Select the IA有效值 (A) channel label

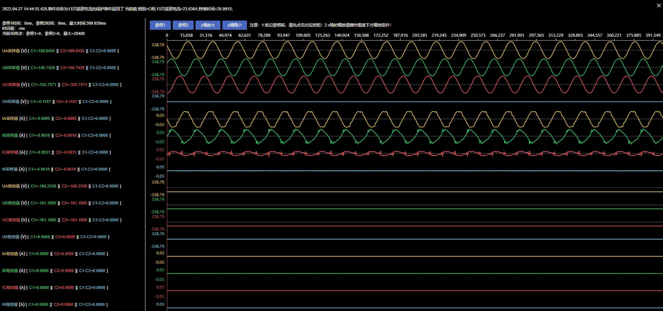pos(14,254)
